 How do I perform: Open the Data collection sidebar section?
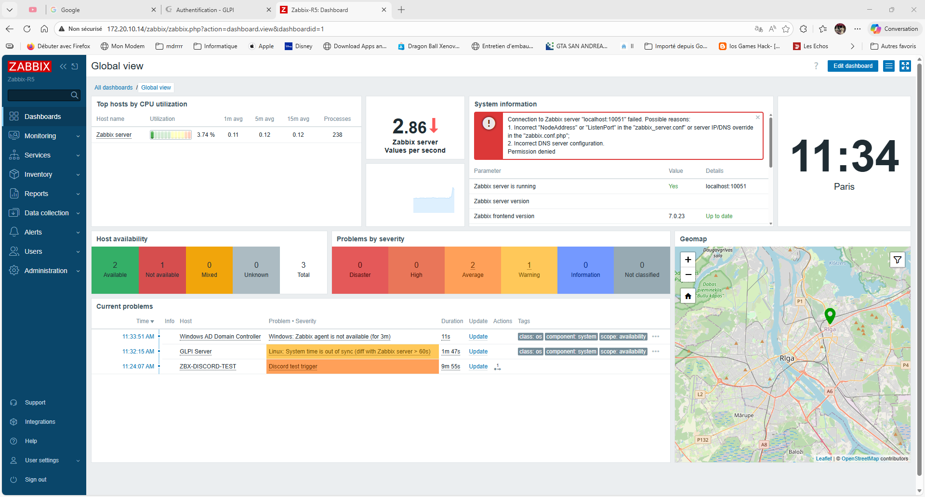coord(46,212)
